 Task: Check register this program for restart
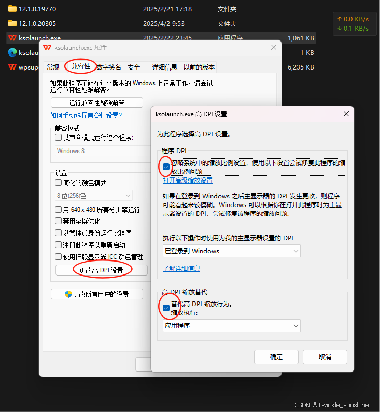[58, 245]
